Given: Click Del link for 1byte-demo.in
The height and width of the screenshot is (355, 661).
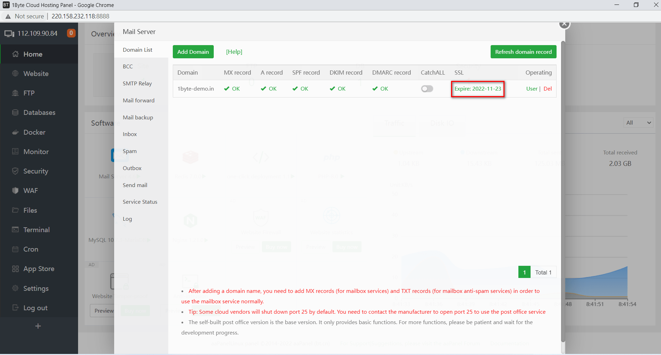Looking at the screenshot, I should click(x=548, y=89).
